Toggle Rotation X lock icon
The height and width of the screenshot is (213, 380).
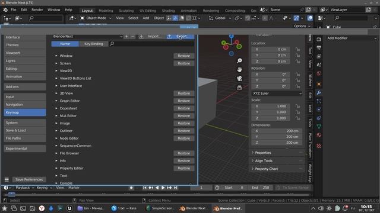(x=297, y=75)
